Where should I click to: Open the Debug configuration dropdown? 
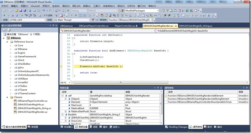click(x=79, y=11)
